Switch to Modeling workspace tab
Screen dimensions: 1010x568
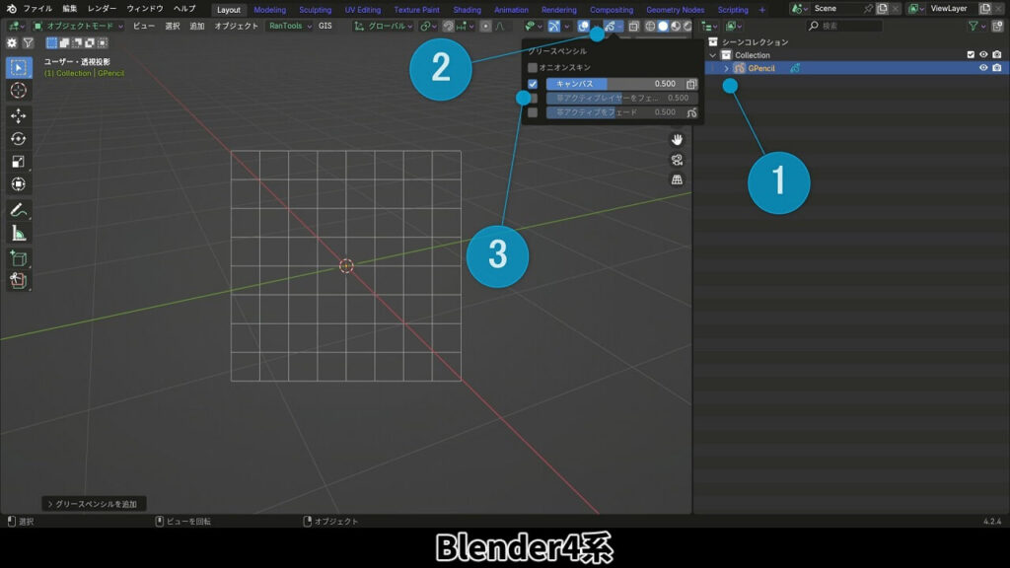click(x=270, y=10)
